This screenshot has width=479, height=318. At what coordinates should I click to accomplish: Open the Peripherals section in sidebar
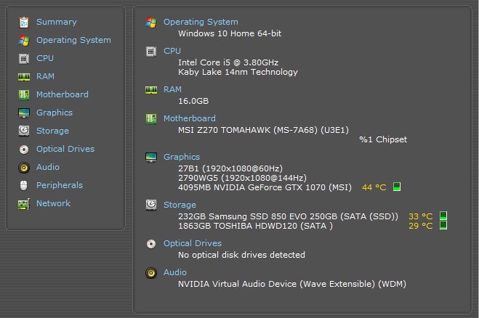[x=59, y=185]
